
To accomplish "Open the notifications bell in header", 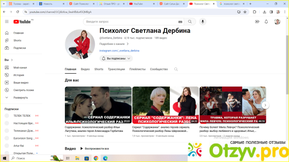I will pyautogui.click(x=266, y=22).
